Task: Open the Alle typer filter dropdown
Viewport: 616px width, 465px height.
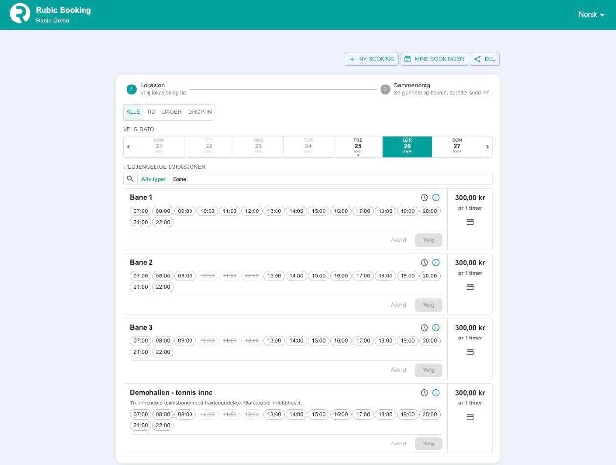Action: click(153, 179)
